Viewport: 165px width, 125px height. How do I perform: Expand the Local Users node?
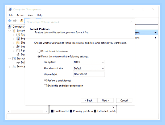pyautogui.click(x=14, y=47)
